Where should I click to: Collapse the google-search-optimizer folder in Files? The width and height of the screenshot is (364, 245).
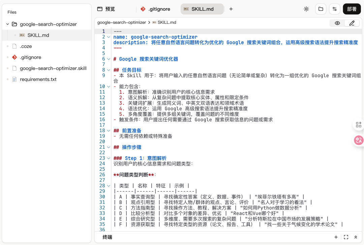click(7, 24)
